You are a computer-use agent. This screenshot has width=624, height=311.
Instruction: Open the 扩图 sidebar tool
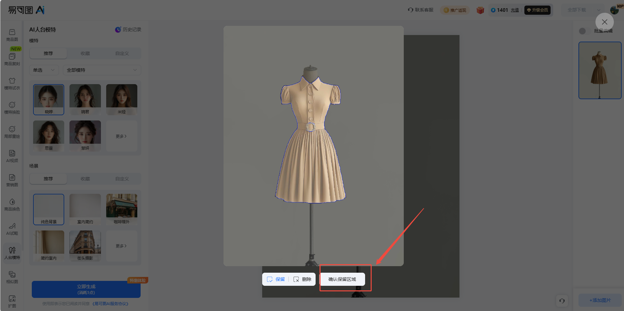click(x=12, y=302)
